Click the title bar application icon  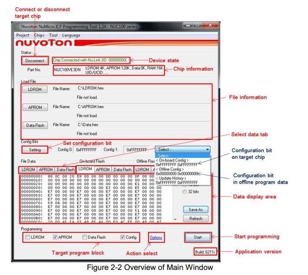pos(17,26)
